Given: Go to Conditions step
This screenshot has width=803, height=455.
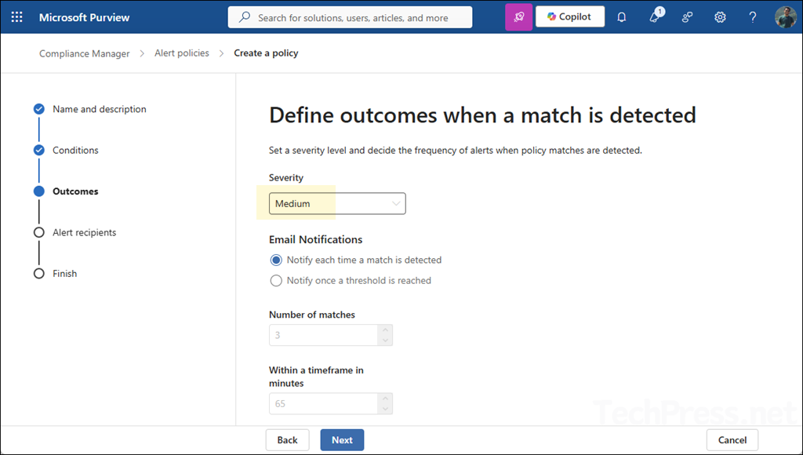Looking at the screenshot, I should (75, 150).
